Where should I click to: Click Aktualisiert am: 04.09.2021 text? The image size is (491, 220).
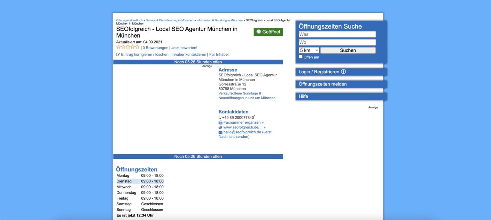tap(139, 42)
